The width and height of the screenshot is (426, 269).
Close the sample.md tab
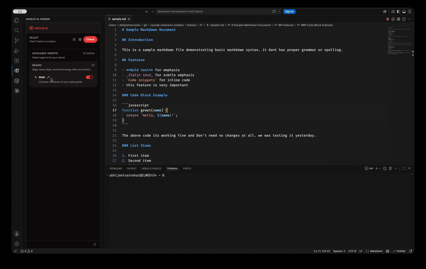[129, 19]
